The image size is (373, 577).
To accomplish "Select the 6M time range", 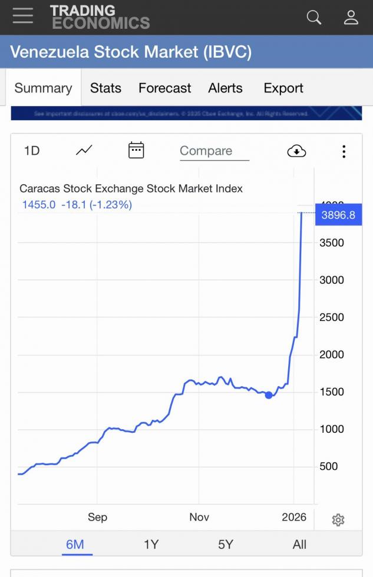I will [x=75, y=544].
